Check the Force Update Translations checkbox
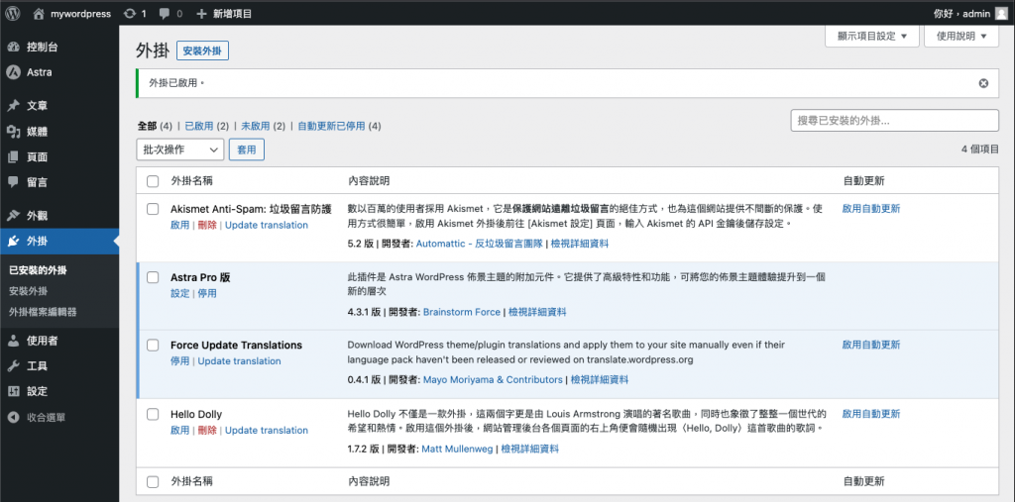1015x502 pixels. coord(153,346)
